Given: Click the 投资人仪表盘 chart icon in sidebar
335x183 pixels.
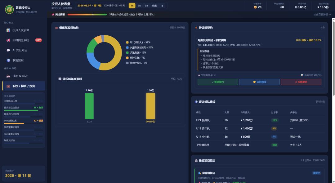Looking at the screenshot, I should point(8,30).
